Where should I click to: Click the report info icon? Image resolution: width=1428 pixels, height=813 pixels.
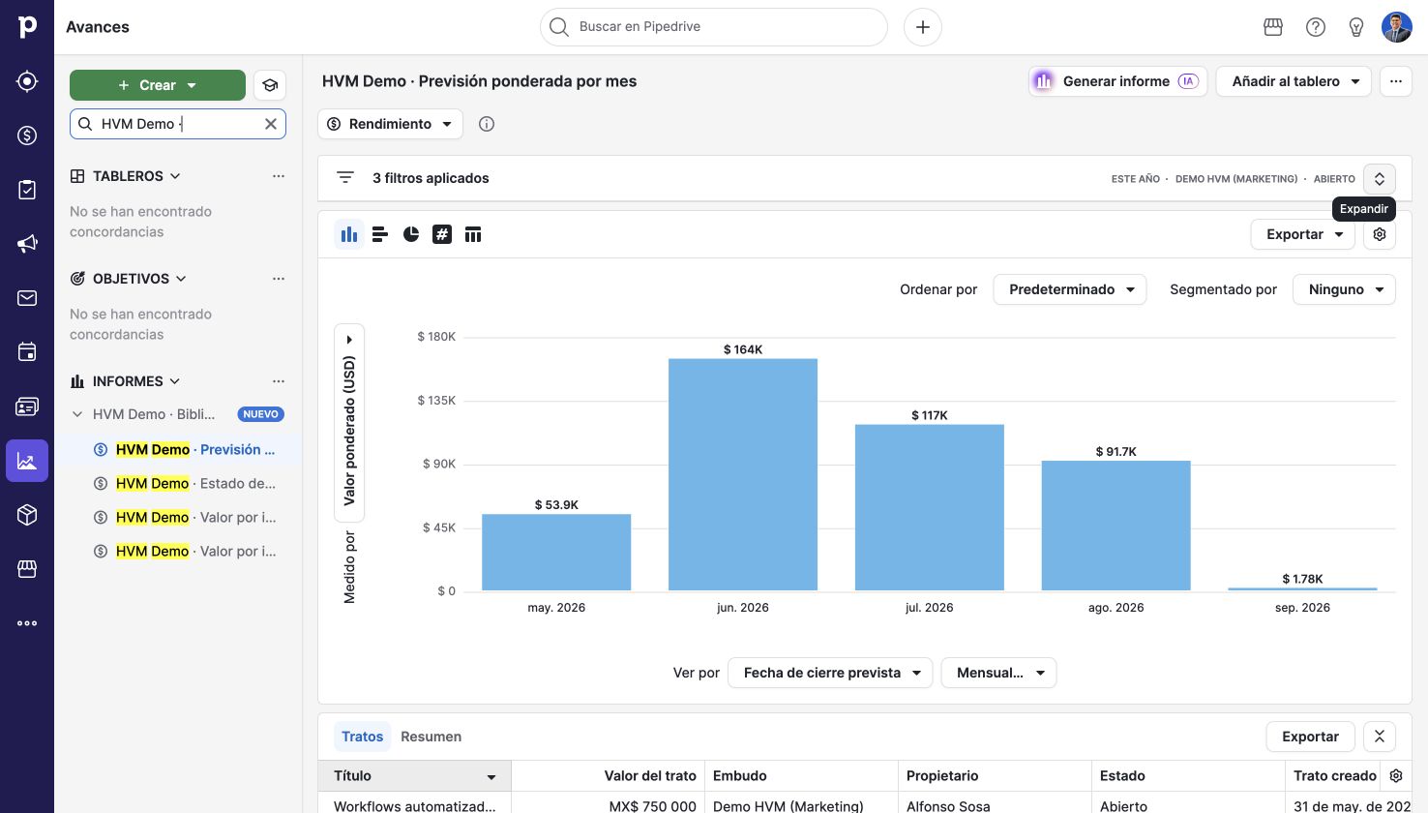pyautogui.click(x=487, y=124)
